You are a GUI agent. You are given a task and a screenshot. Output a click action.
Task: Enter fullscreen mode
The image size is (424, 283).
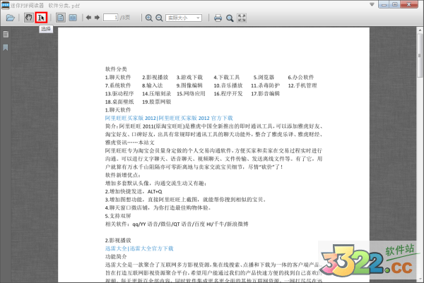point(242,18)
